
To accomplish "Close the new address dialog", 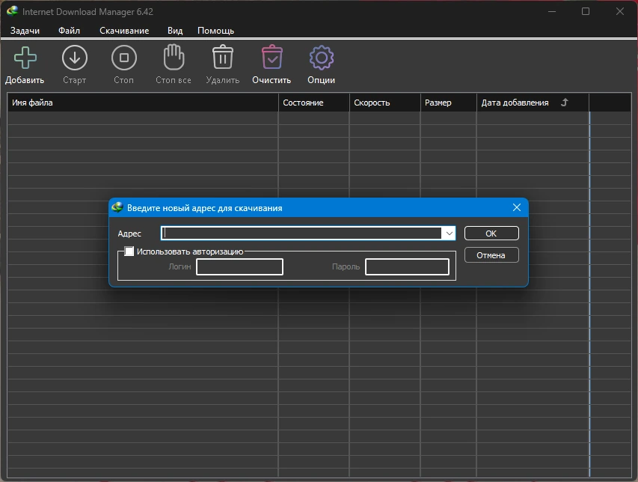I will [x=517, y=207].
